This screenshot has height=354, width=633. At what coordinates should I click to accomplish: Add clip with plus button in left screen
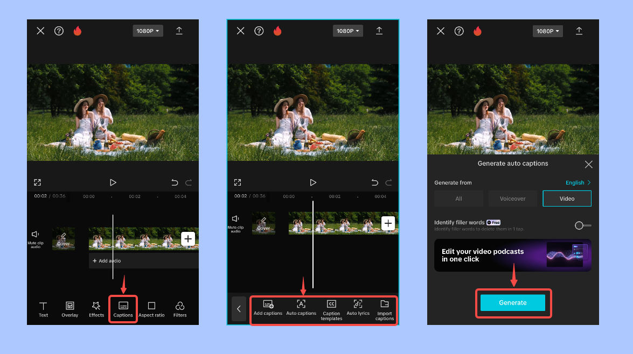[x=188, y=239]
